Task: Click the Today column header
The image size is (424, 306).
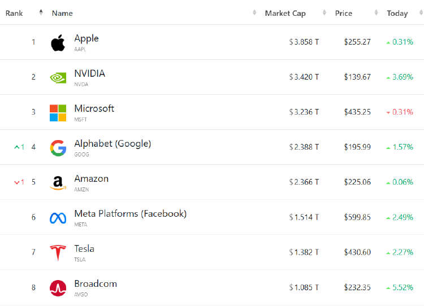Action: pos(397,13)
